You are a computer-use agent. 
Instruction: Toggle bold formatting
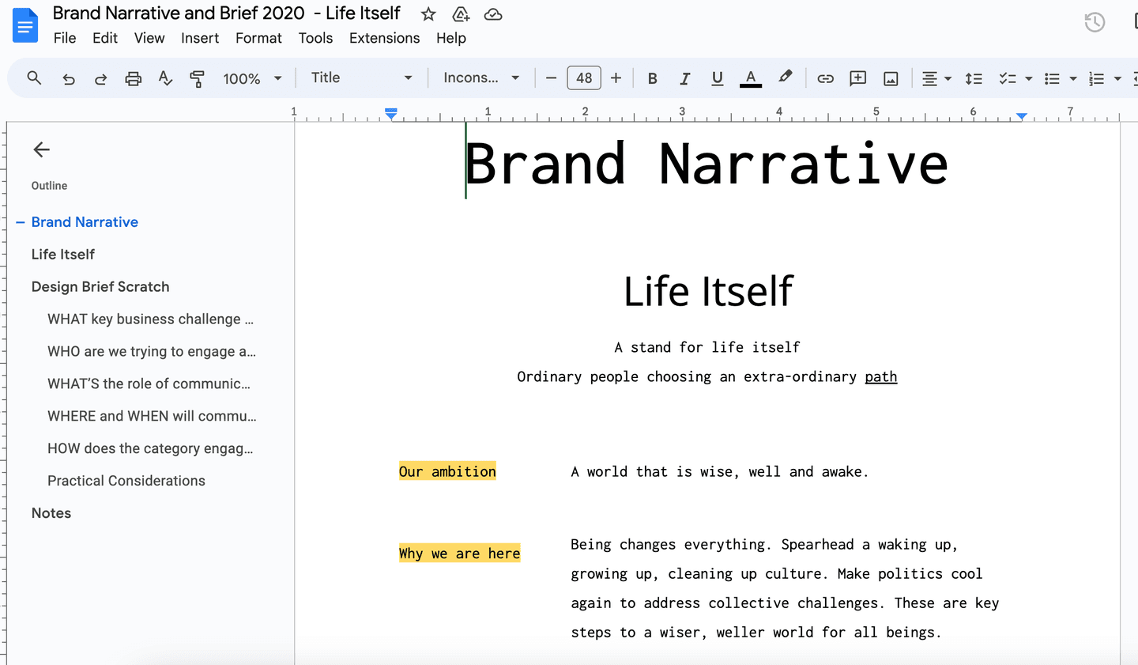point(652,77)
